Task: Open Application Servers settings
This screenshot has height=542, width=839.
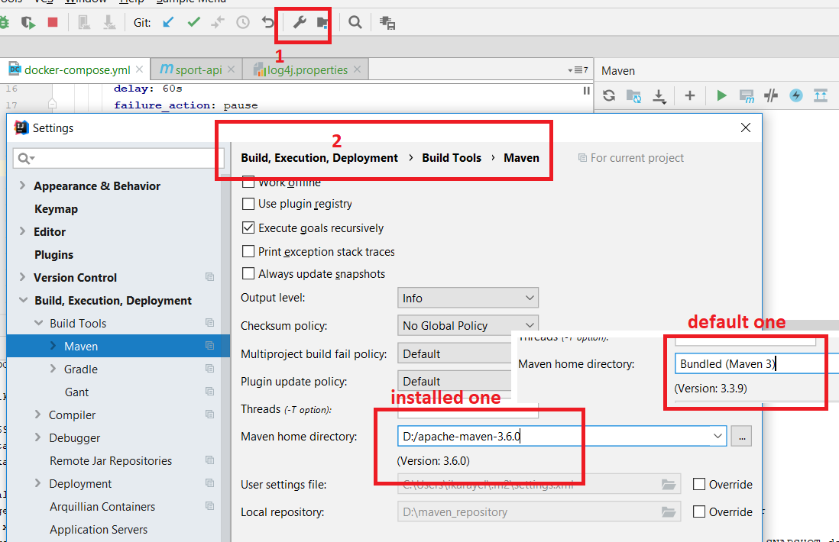Action: coord(99,530)
